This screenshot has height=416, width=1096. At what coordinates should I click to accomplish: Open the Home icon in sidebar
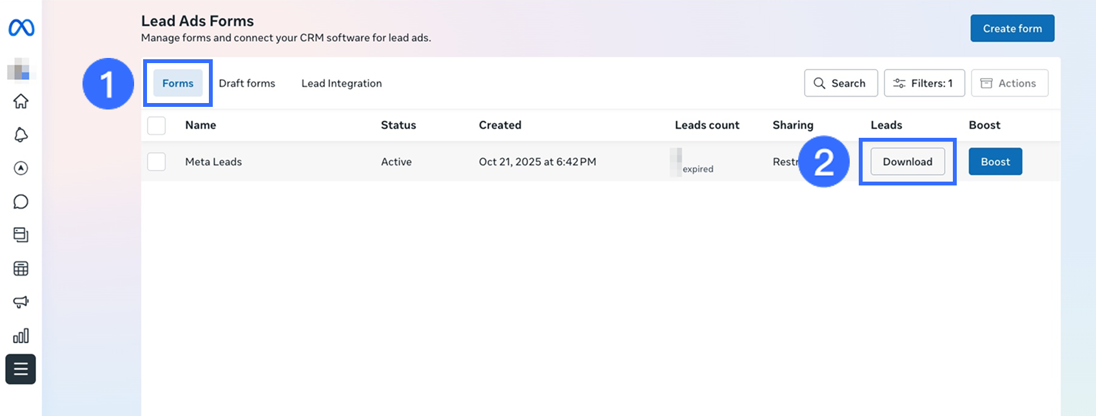[x=21, y=101]
